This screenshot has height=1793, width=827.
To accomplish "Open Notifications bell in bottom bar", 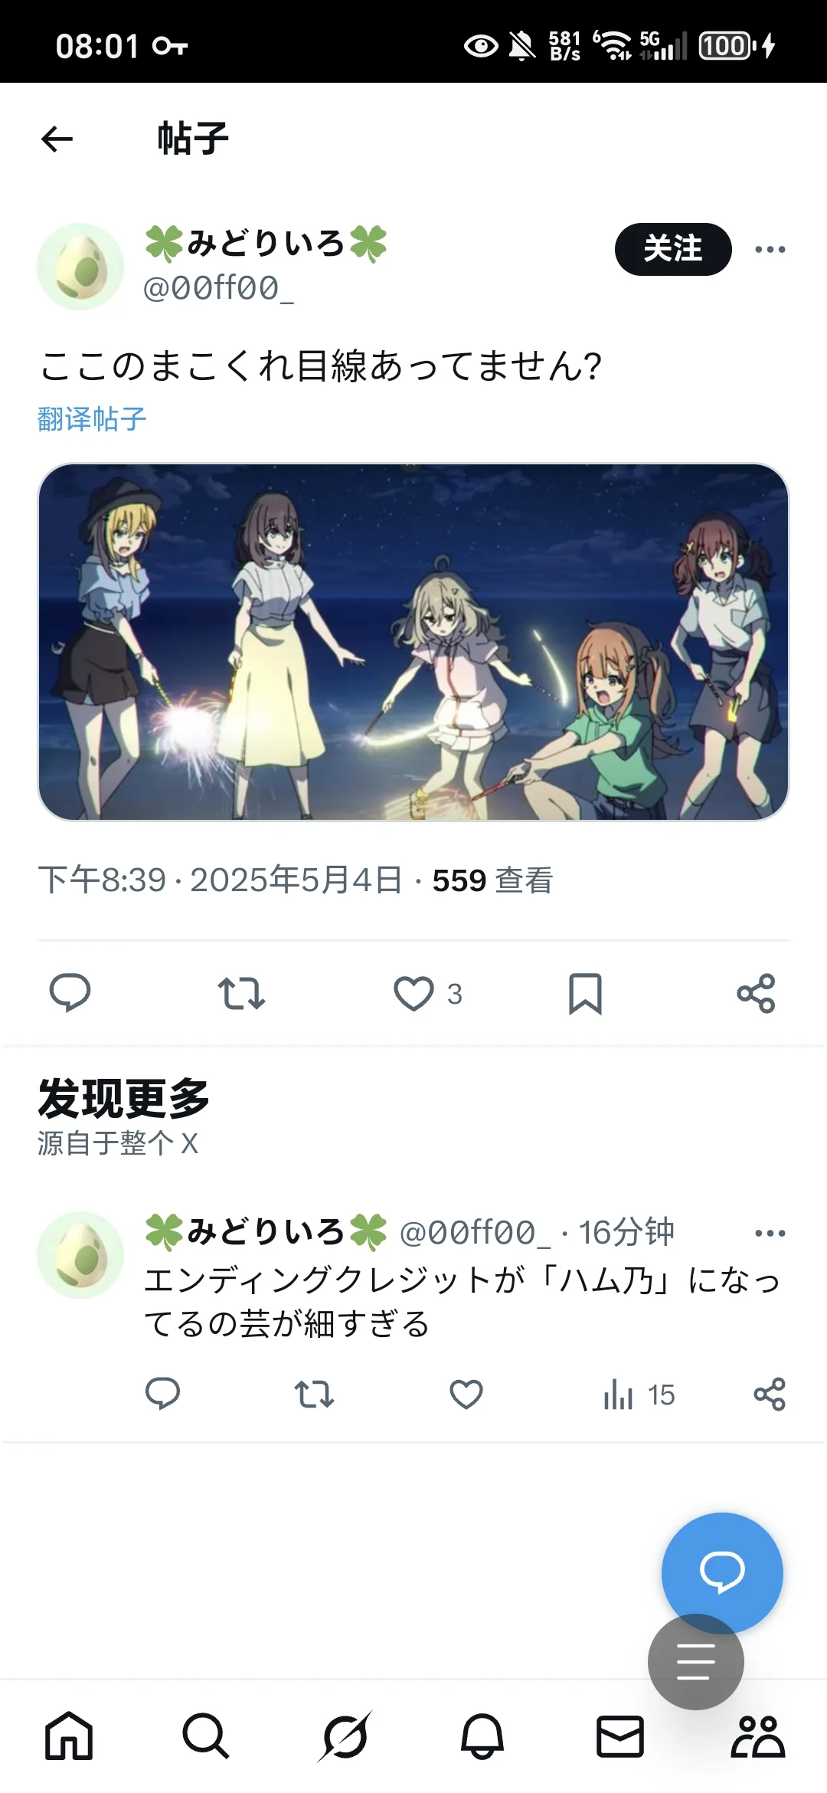I will [482, 1736].
